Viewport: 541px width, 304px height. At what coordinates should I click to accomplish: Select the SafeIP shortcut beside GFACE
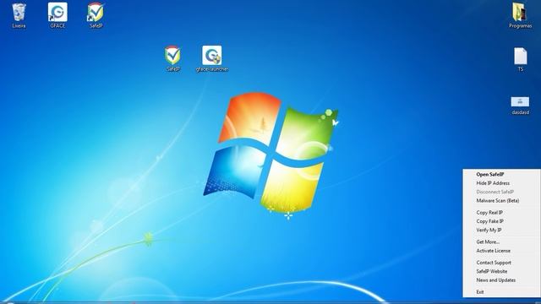point(96,15)
